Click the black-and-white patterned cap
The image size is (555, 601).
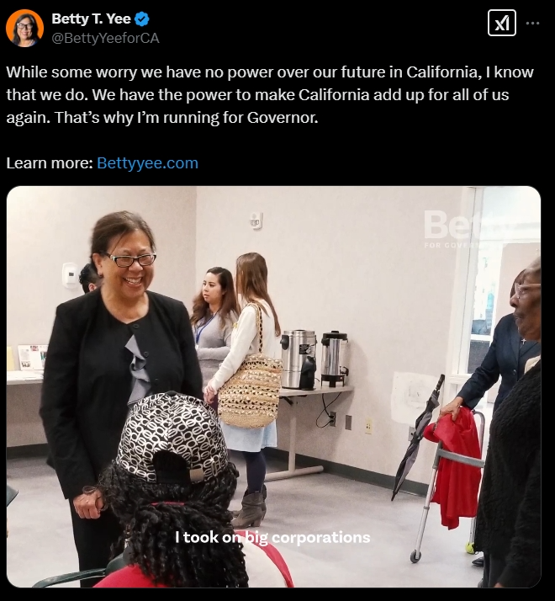(172, 437)
